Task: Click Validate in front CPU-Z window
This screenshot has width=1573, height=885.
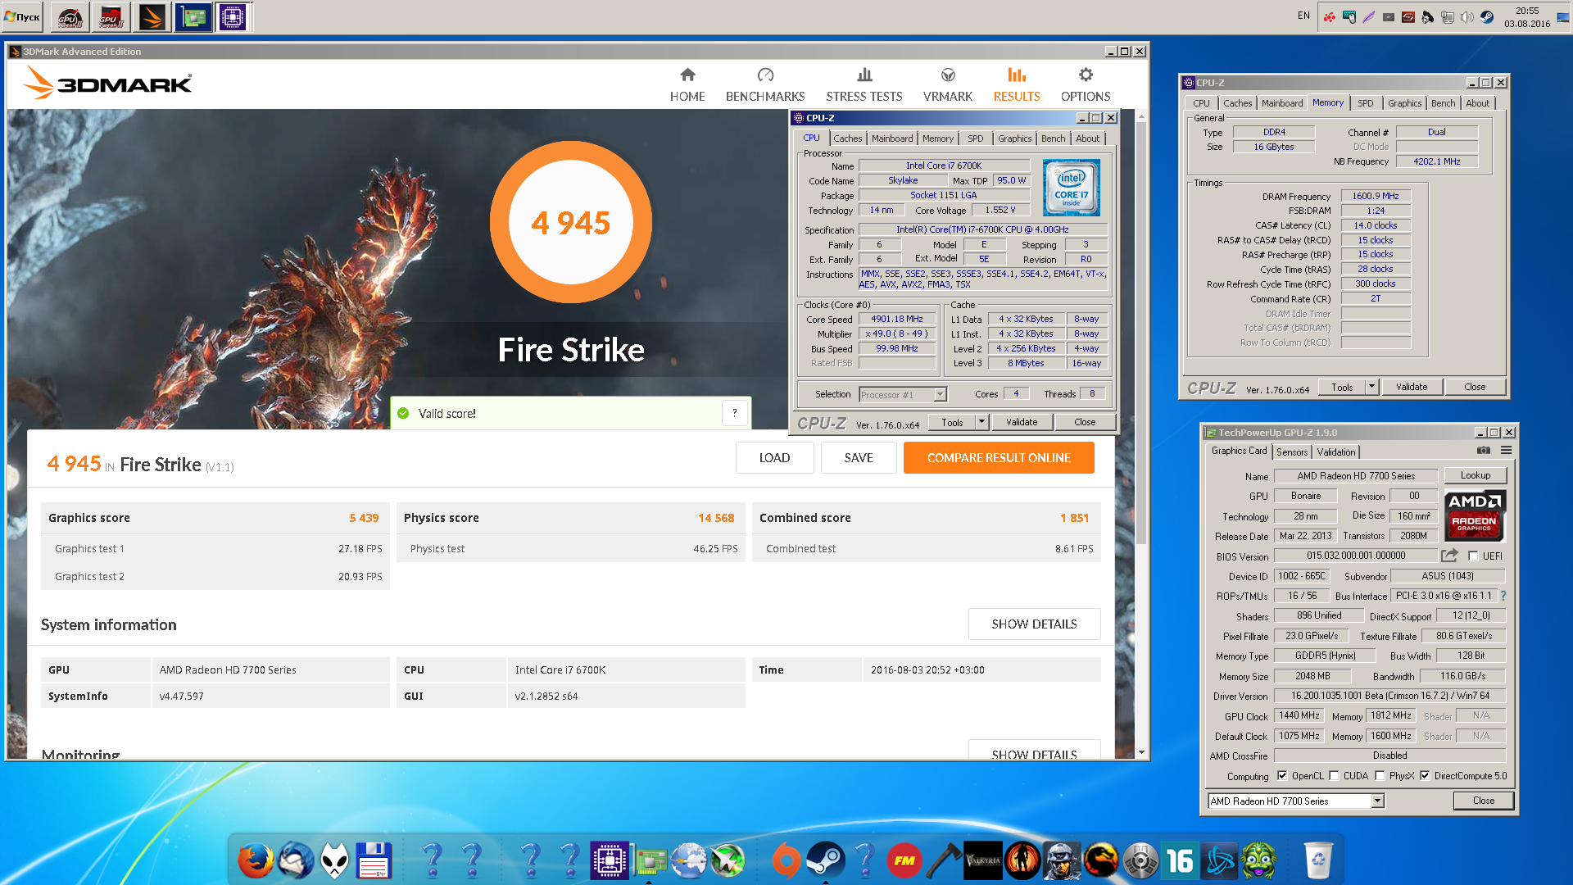Action: (x=1022, y=422)
